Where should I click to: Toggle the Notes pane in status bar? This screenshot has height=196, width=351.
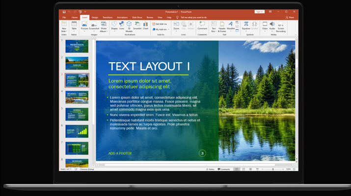click(210, 169)
